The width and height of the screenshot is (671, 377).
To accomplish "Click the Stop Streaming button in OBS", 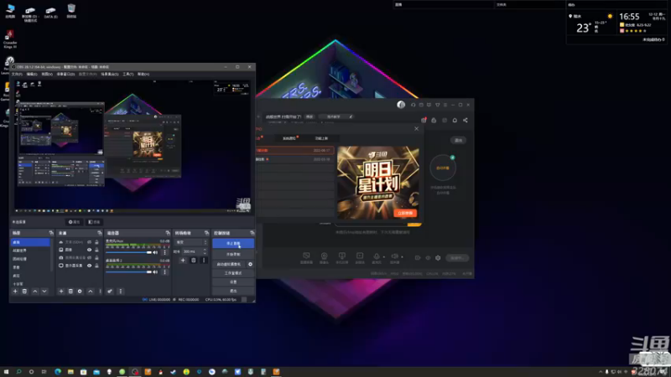I will [x=233, y=243].
